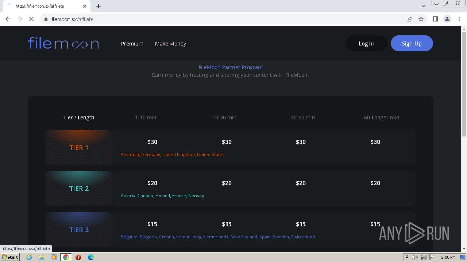Viewport: 467px width, 262px height.
Task: Open the Windows Start button
Action: pos(10,257)
